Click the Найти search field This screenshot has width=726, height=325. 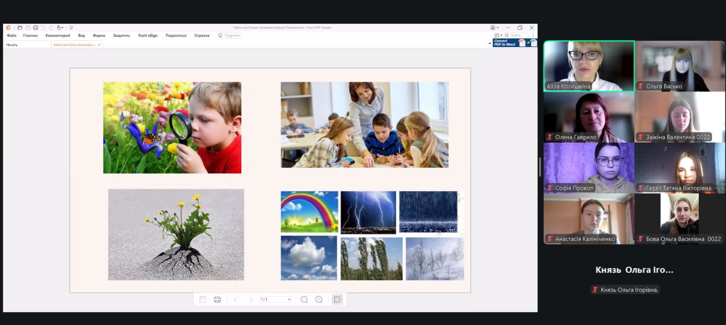tap(518, 35)
